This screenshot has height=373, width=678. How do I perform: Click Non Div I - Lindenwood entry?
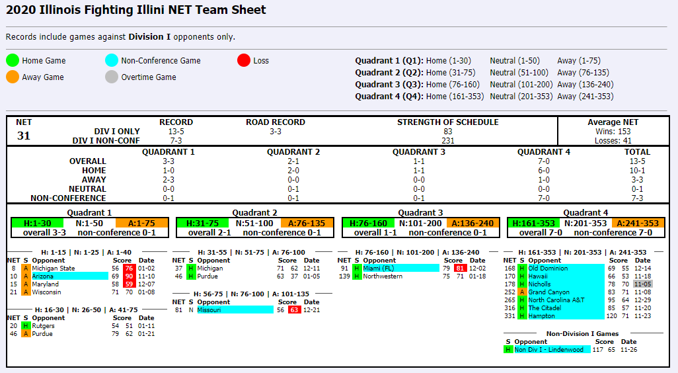552,349
